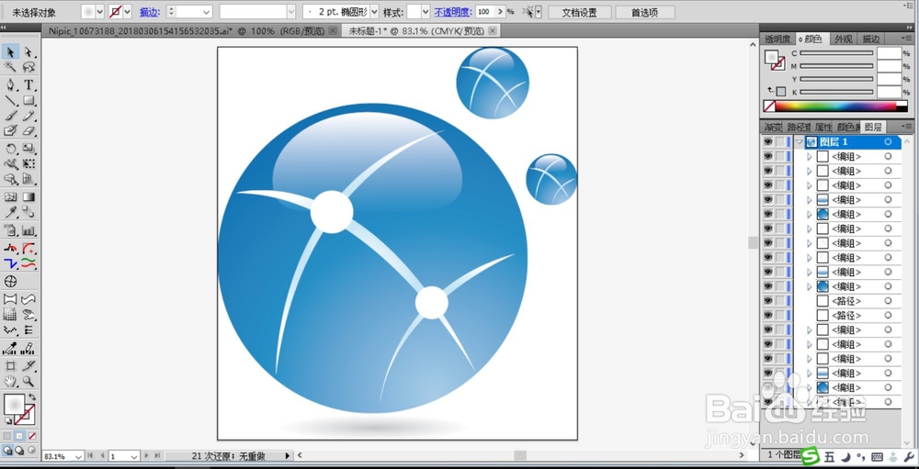Select the Pencil tool
Screen dimensions: 919x469
[28, 116]
